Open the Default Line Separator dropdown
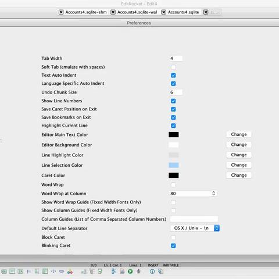Viewport: 279px width, 279px height. click(x=195, y=228)
